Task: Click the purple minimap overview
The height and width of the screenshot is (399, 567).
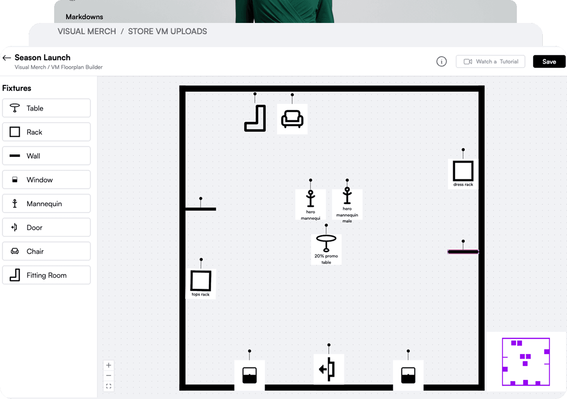Action: pyautogui.click(x=526, y=362)
